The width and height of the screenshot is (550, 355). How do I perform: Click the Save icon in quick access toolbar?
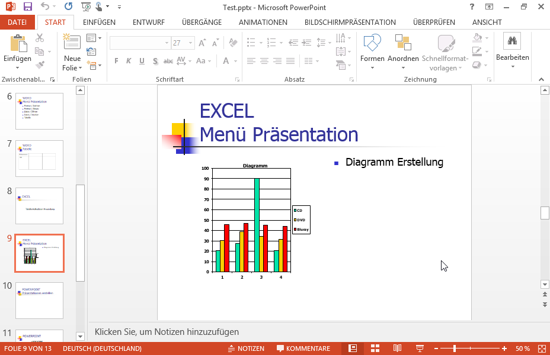(x=27, y=7)
